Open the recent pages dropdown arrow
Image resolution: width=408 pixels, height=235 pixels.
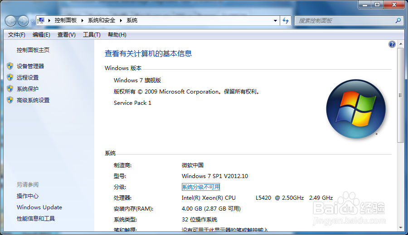click(x=32, y=21)
